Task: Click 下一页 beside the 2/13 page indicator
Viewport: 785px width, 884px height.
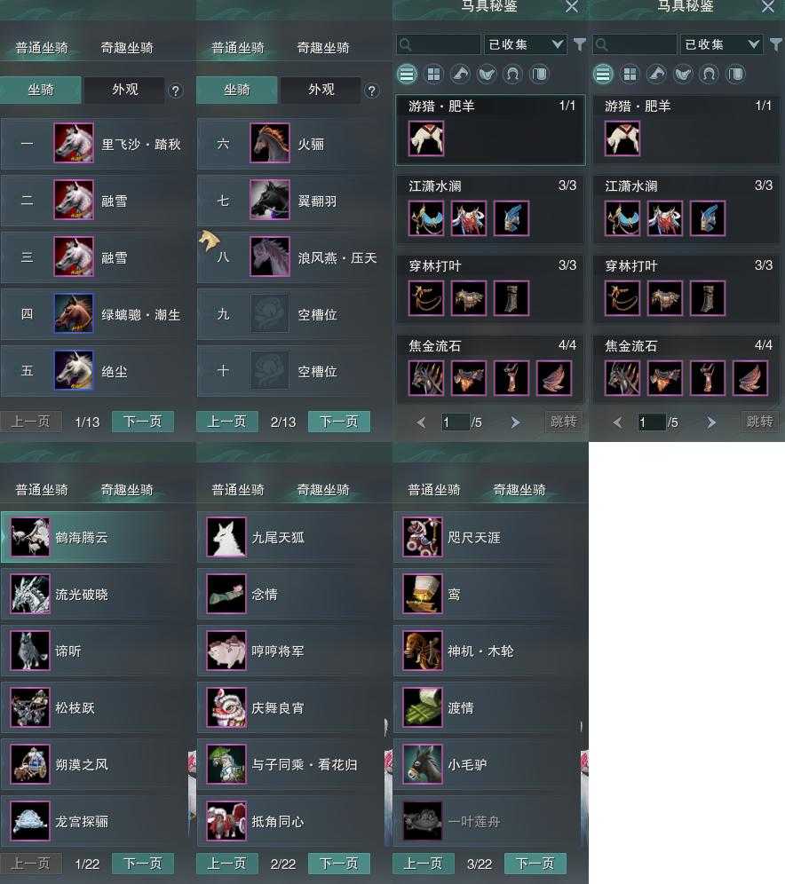Action: click(x=339, y=422)
